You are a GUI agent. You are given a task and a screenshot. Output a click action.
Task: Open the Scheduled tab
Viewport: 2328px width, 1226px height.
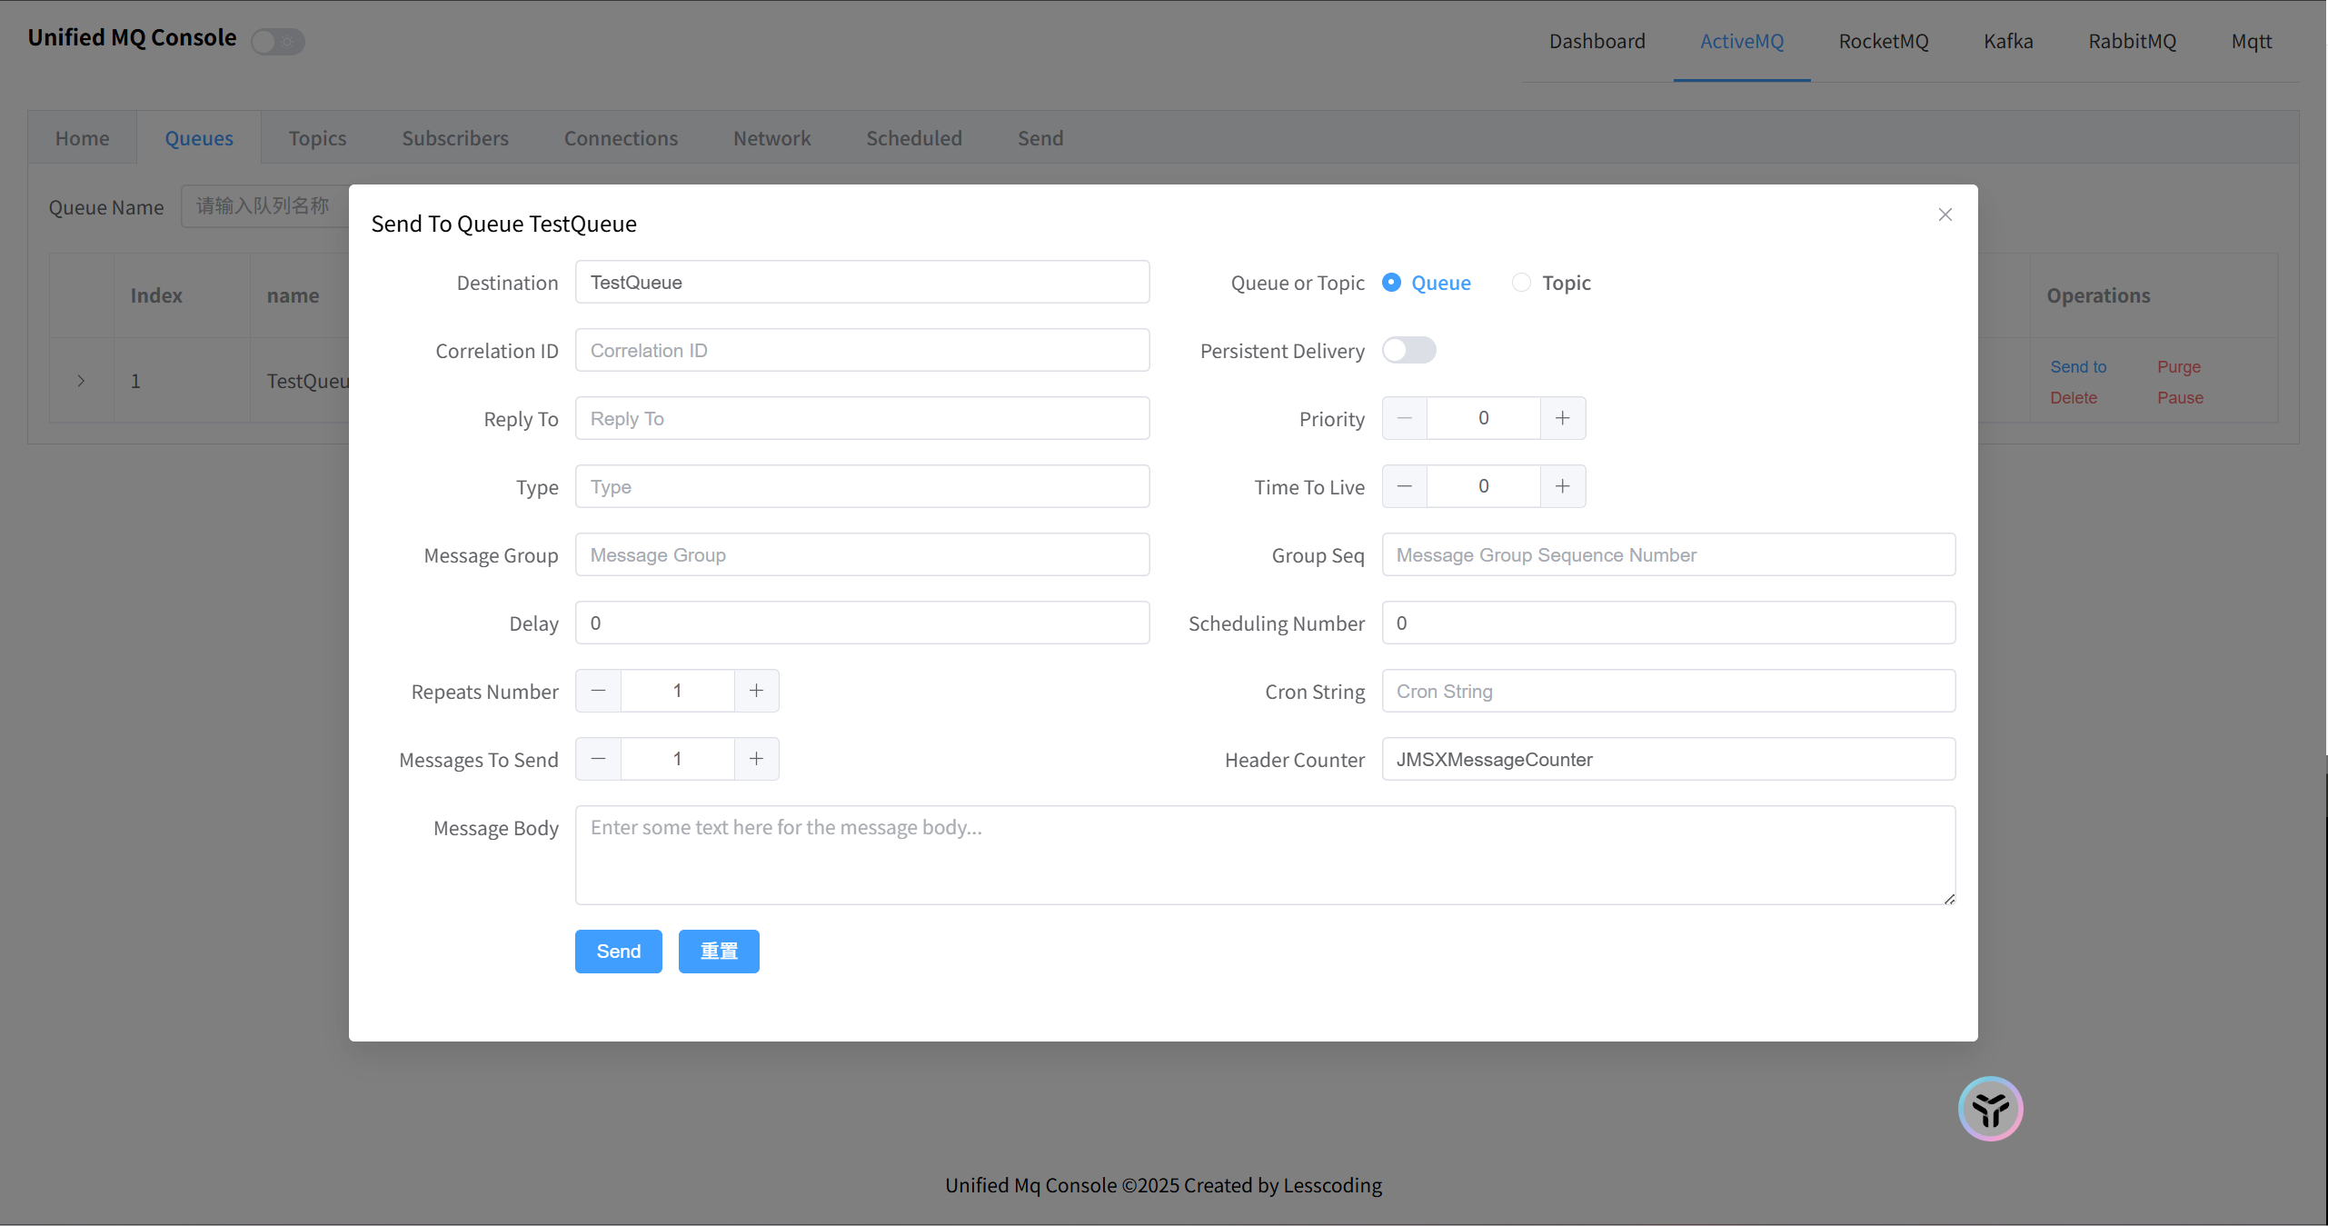913,138
